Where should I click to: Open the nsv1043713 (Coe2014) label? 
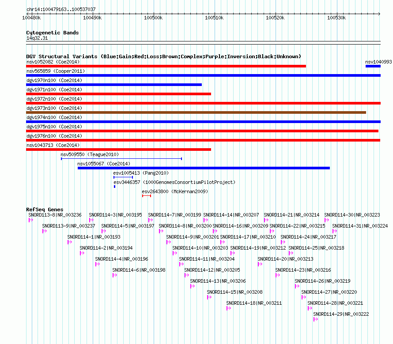[53, 145]
